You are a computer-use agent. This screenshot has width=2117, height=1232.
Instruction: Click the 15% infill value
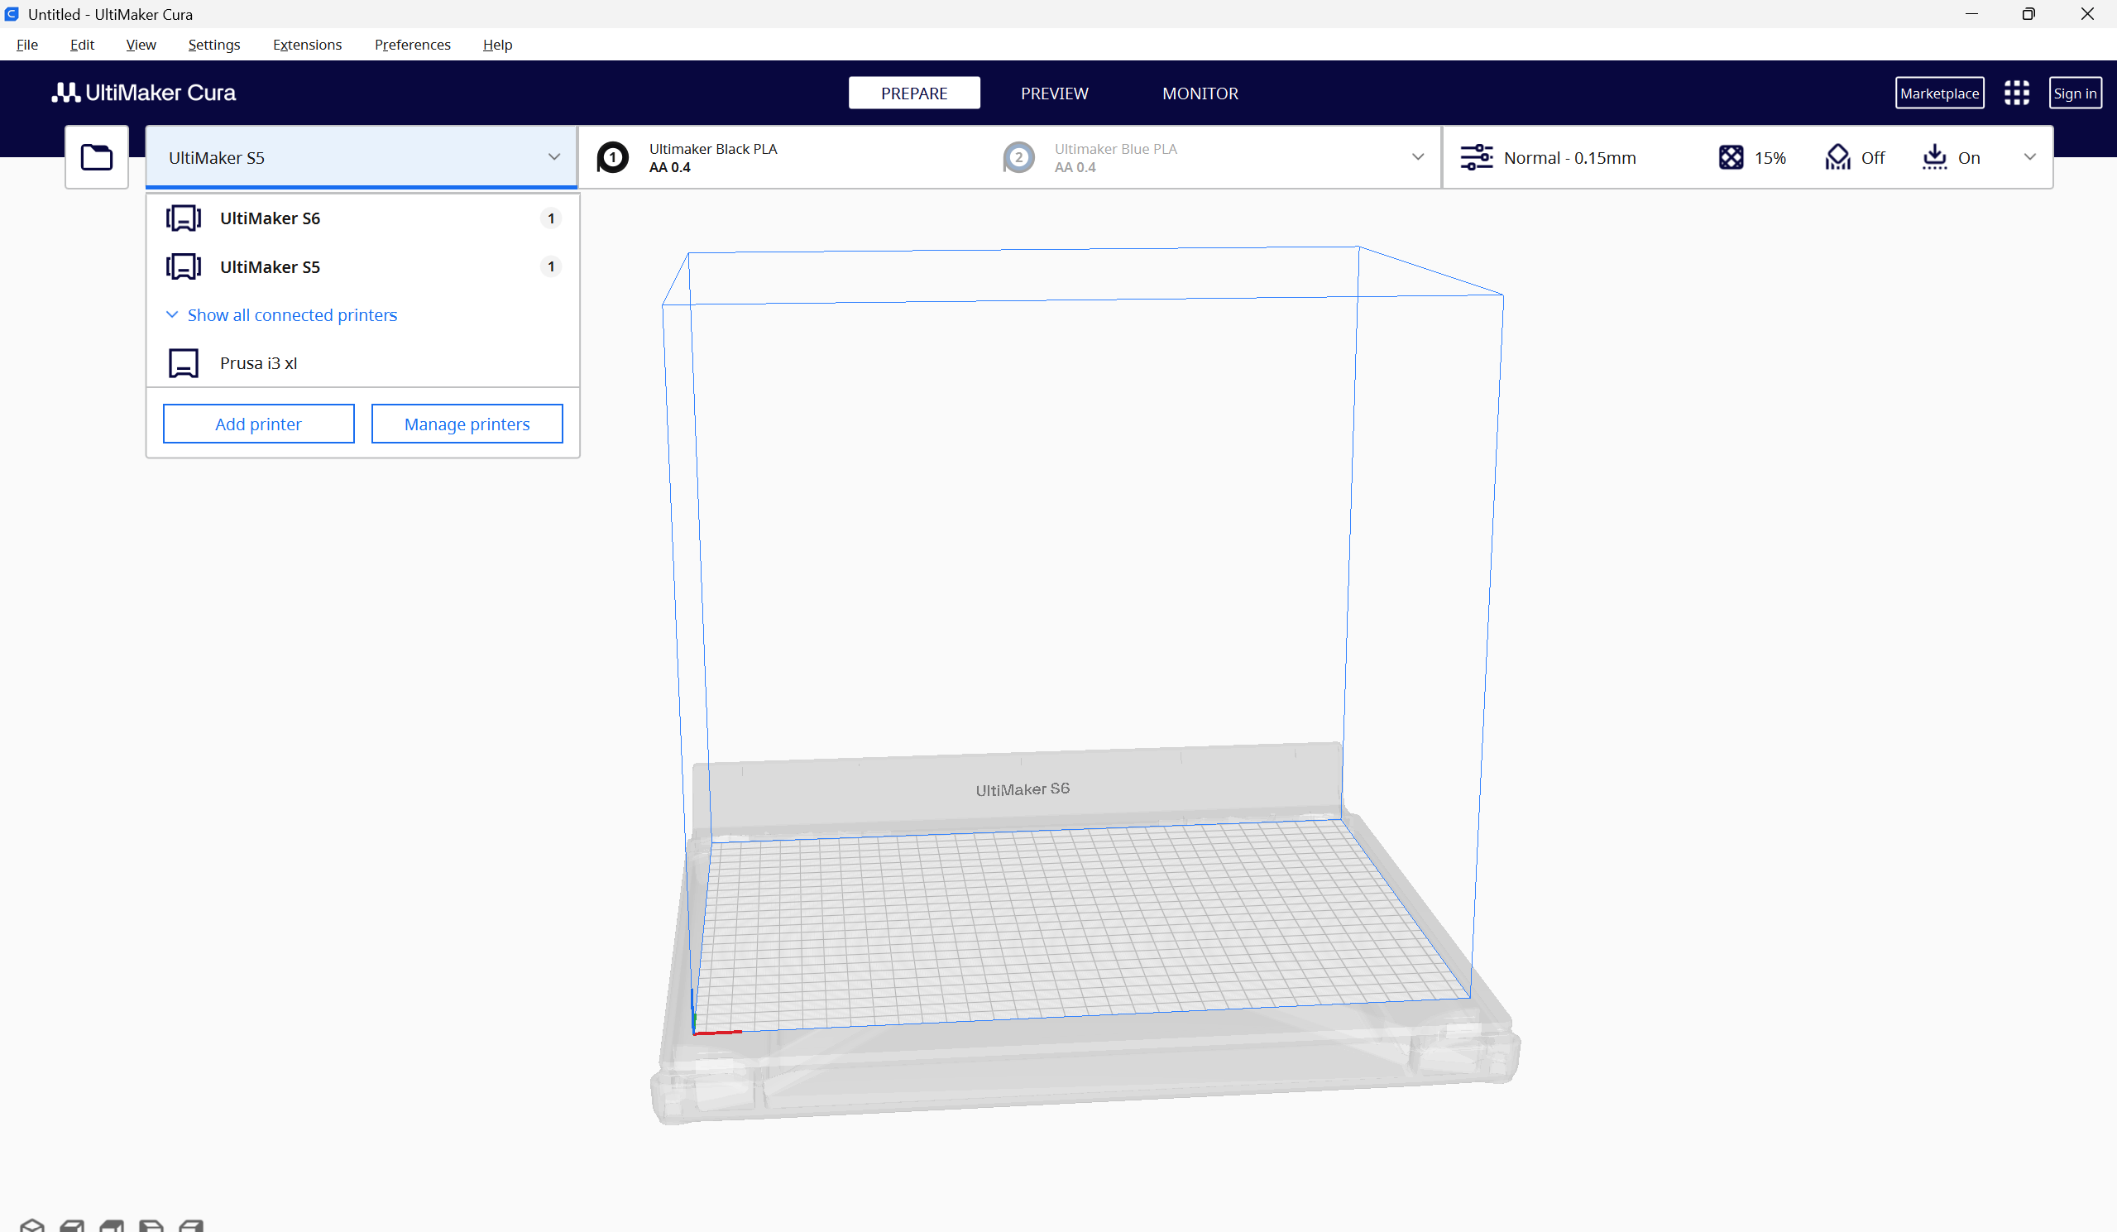click(x=1770, y=158)
